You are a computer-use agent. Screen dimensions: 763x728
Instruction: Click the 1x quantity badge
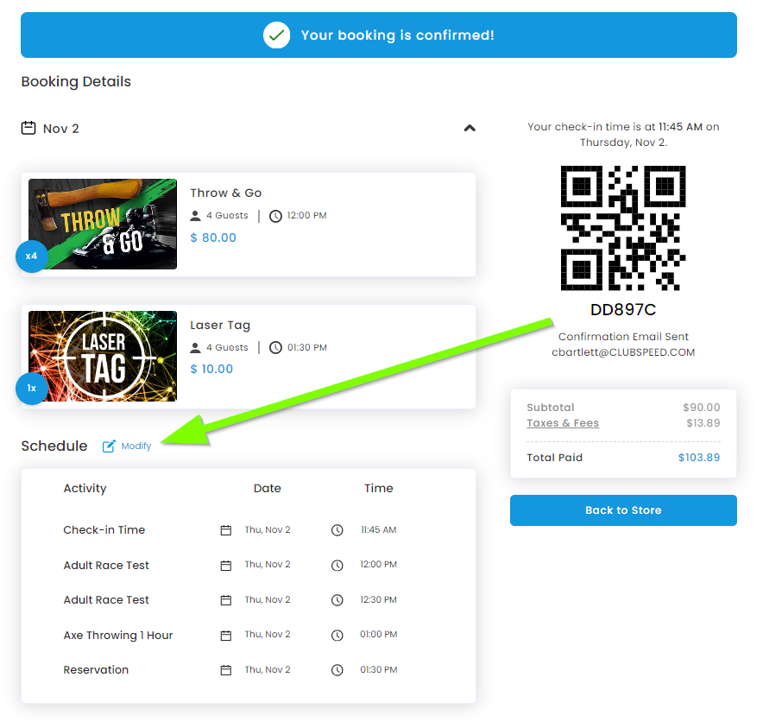(x=32, y=388)
